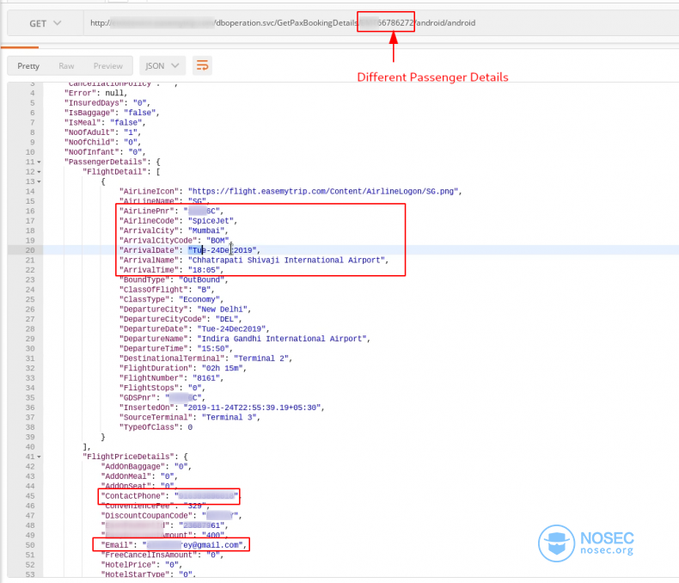Click the "ArrivalCityCode": "BOM" line
679x583 pixels.
[x=174, y=241]
